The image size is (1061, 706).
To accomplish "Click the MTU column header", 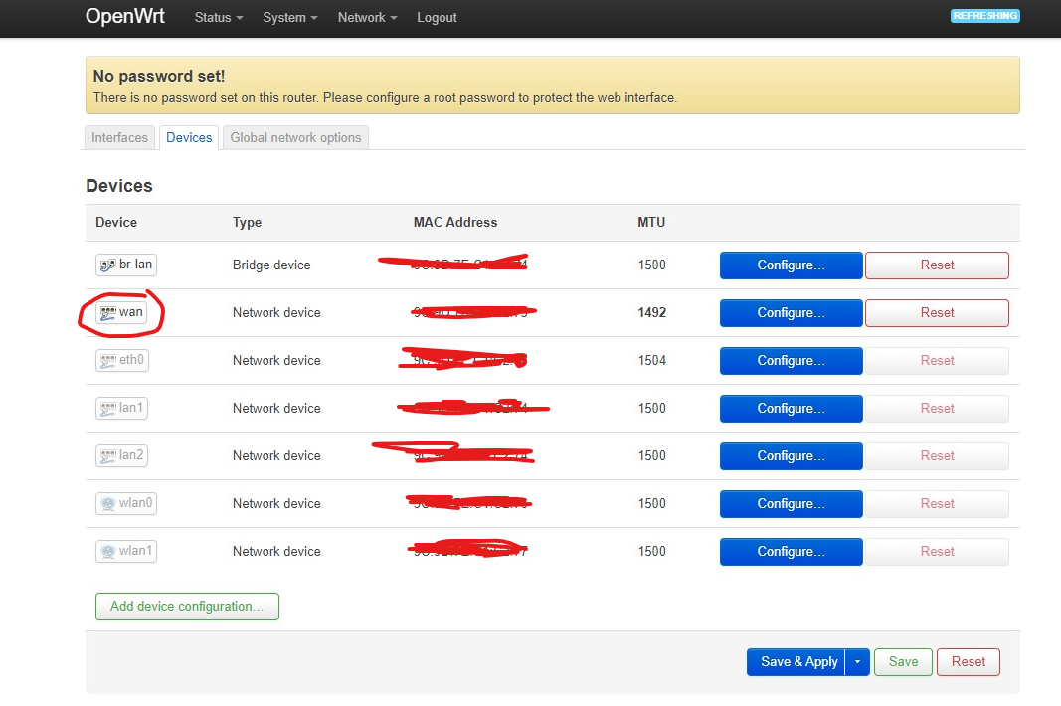I will click(x=651, y=222).
